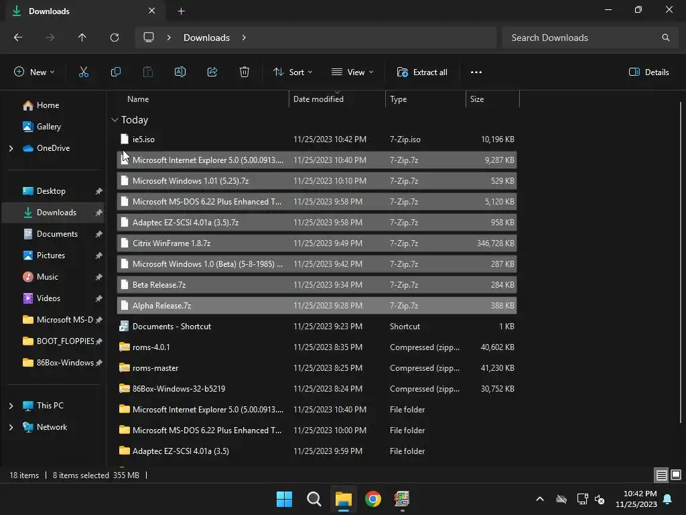Click the Cut scissors icon
The image size is (686, 515).
(x=84, y=72)
